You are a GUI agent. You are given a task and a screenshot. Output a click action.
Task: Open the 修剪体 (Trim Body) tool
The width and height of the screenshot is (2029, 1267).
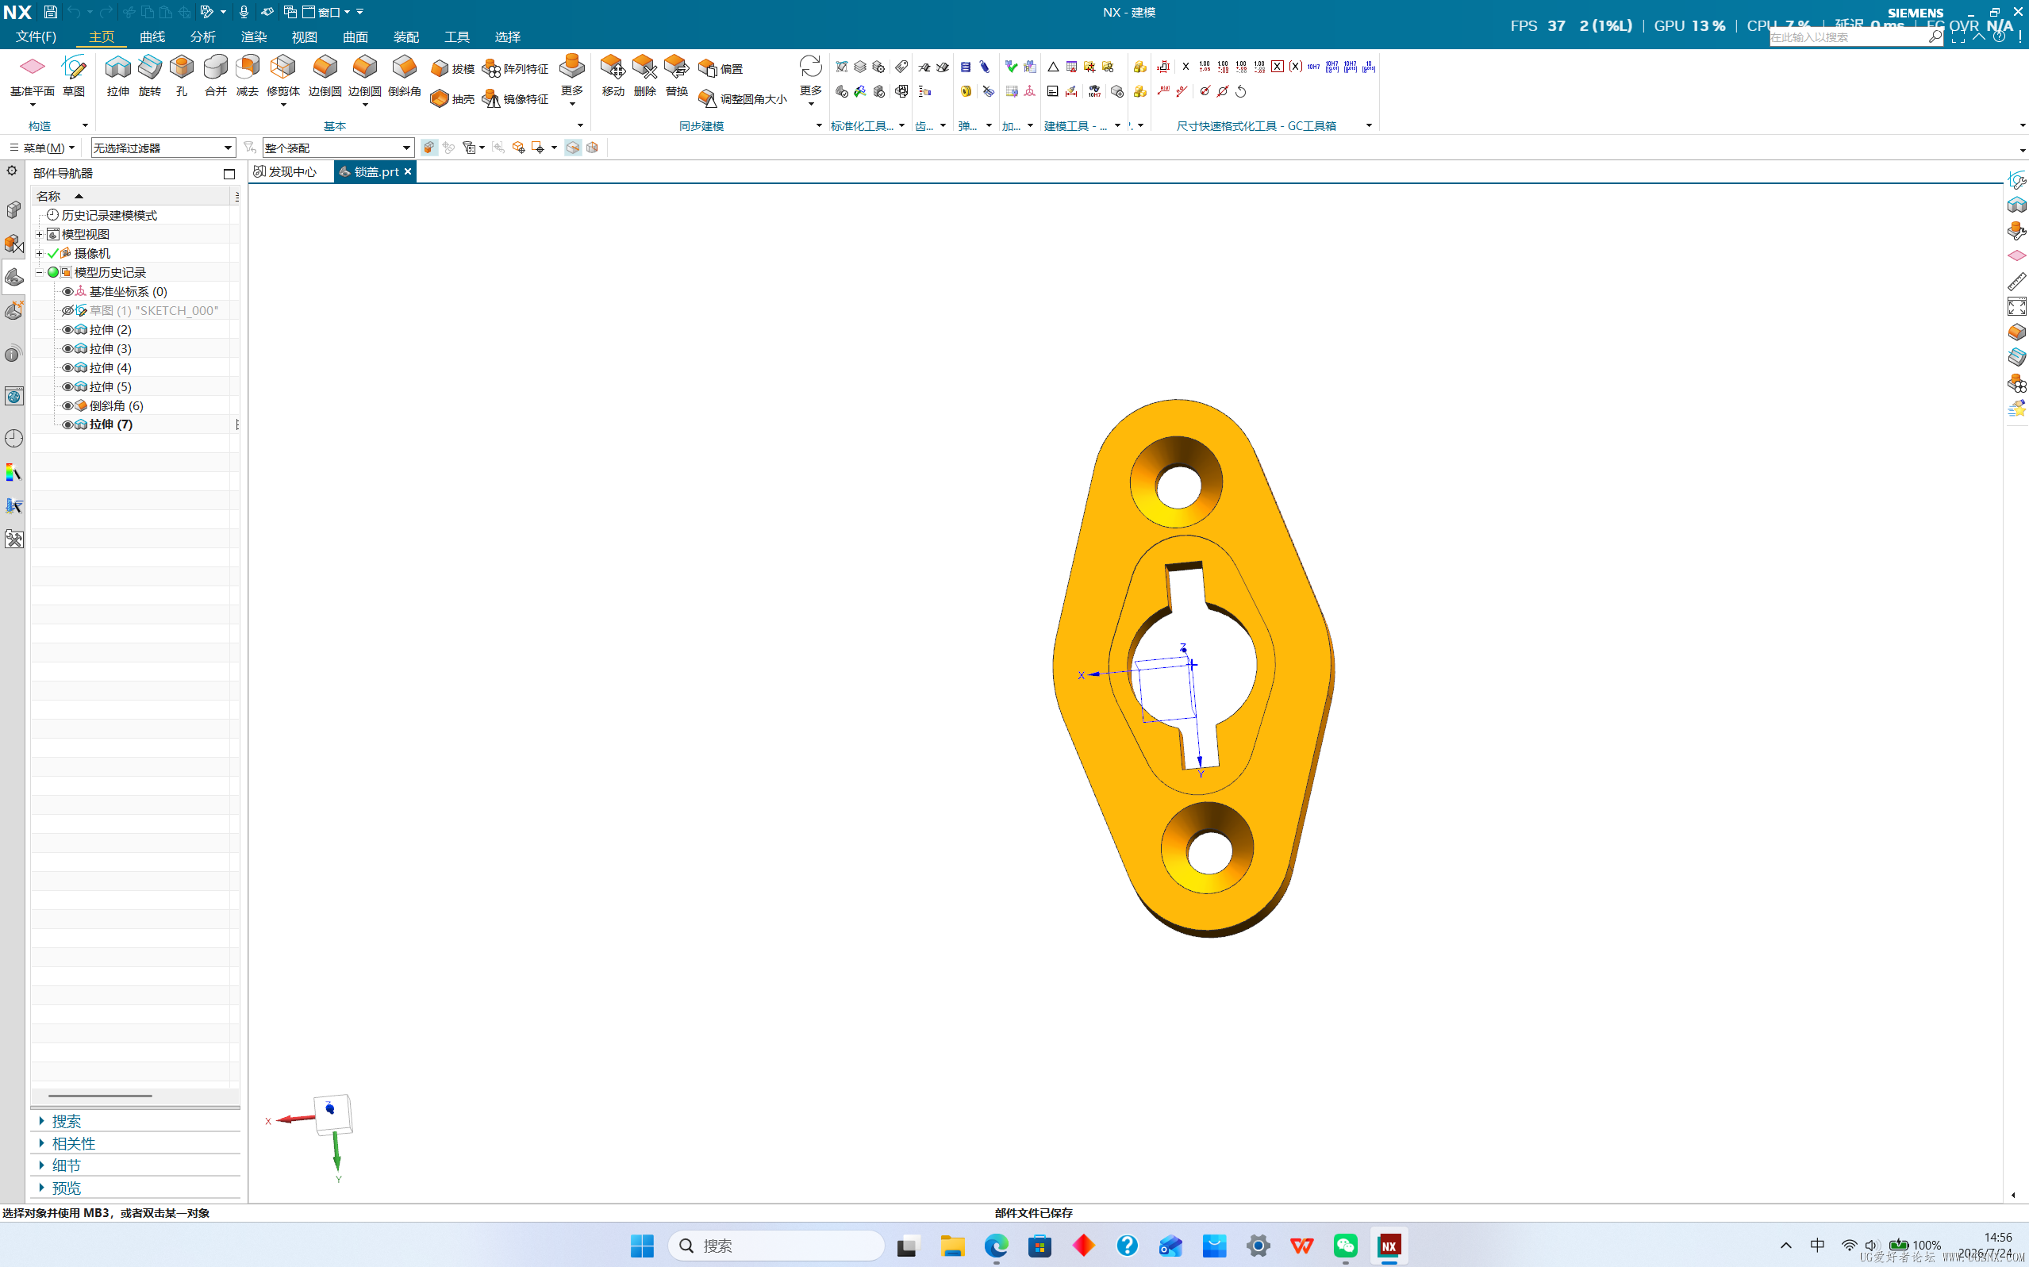(283, 75)
